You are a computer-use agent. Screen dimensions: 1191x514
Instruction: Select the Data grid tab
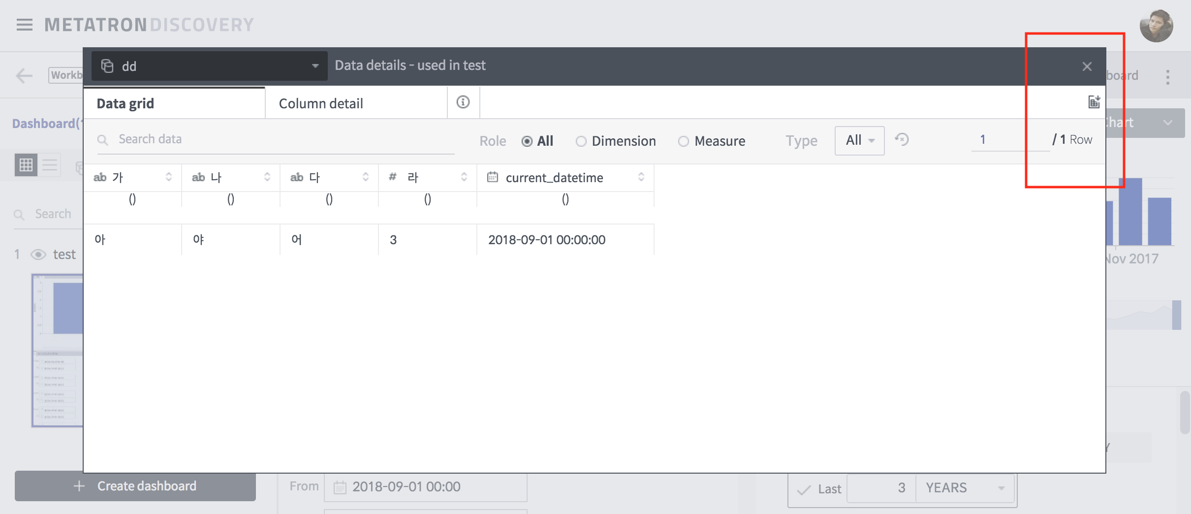pyautogui.click(x=125, y=103)
